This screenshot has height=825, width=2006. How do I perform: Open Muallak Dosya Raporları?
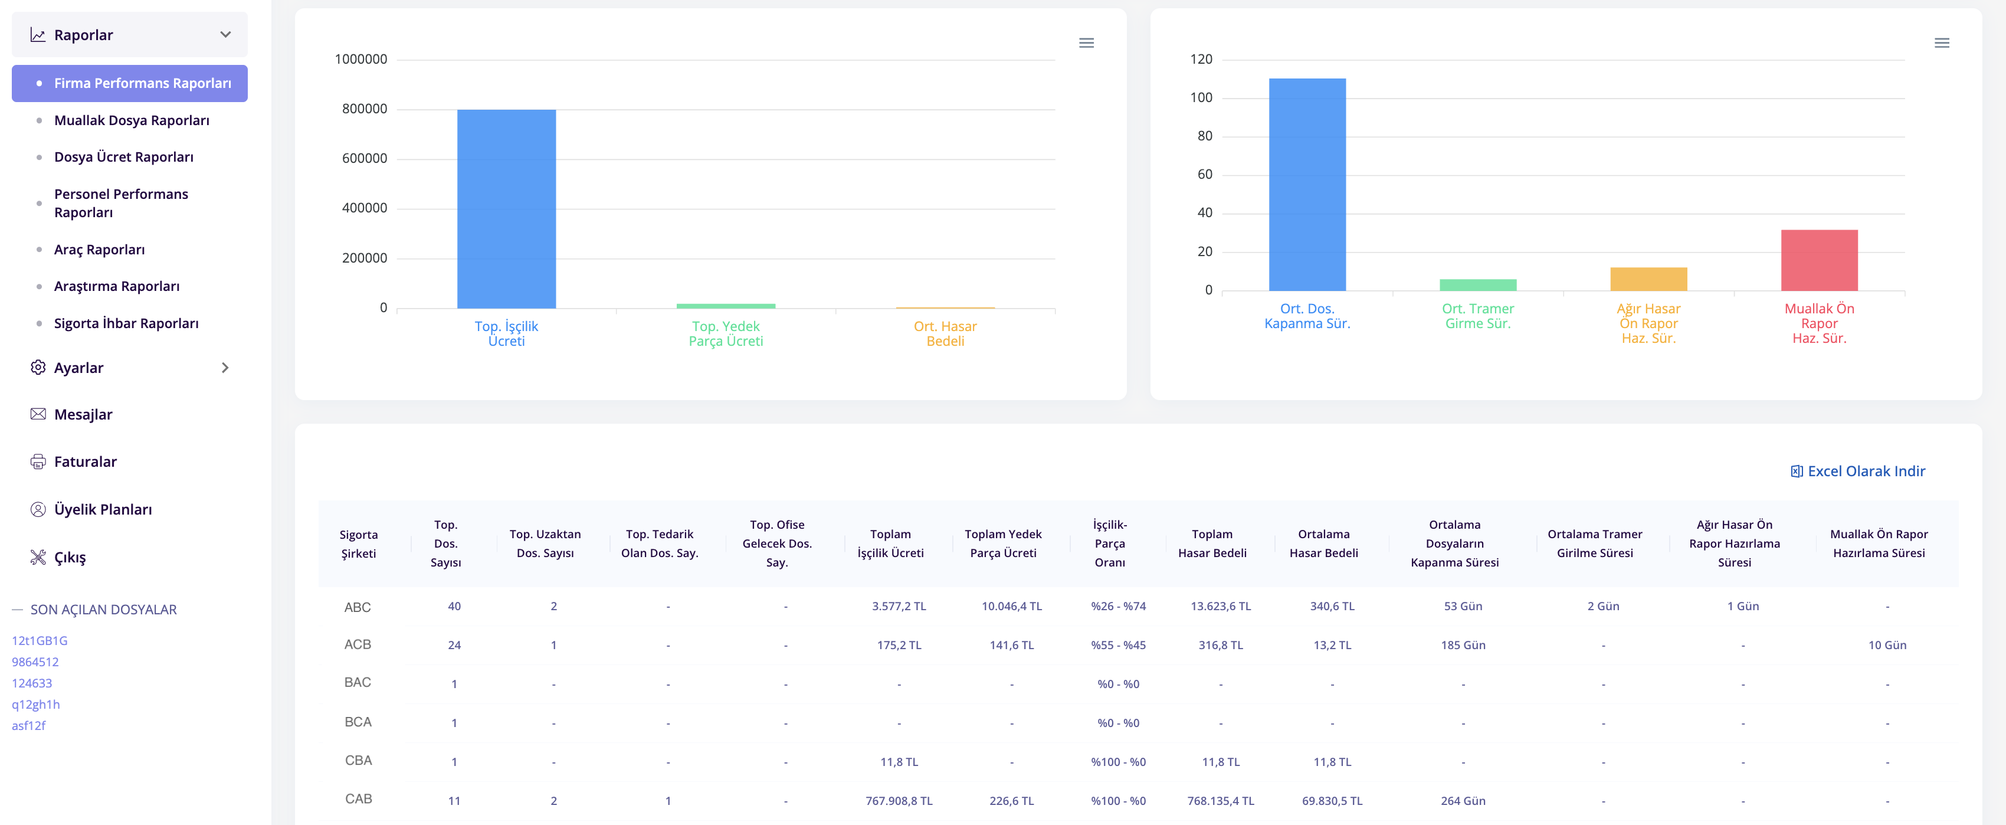132,120
